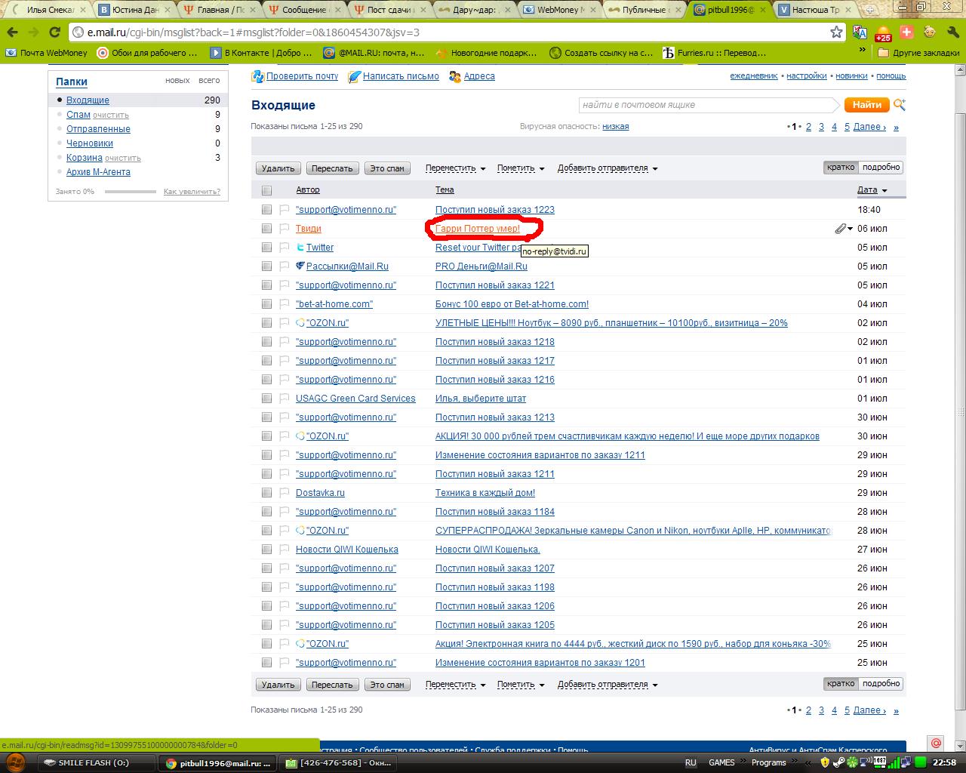
Task: Open Спам folder
Action: pyautogui.click(x=78, y=115)
